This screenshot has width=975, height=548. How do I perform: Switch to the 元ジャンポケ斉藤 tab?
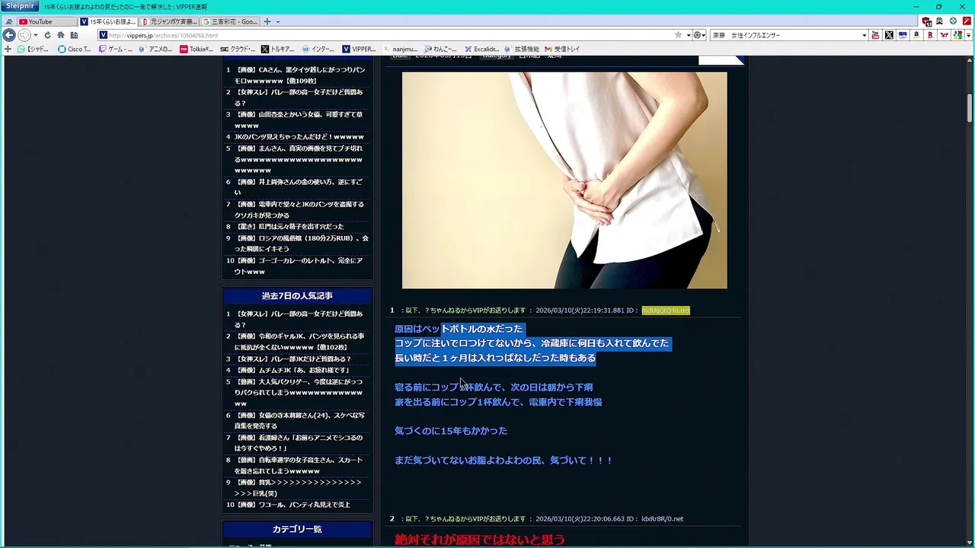click(169, 21)
